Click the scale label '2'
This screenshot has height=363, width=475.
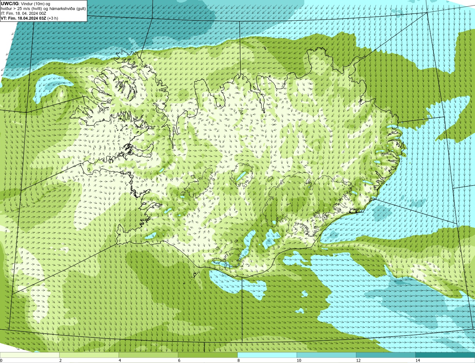(x=60, y=360)
